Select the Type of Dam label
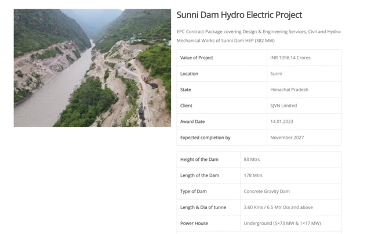Screen dimensions: 371x234 click(x=194, y=191)
